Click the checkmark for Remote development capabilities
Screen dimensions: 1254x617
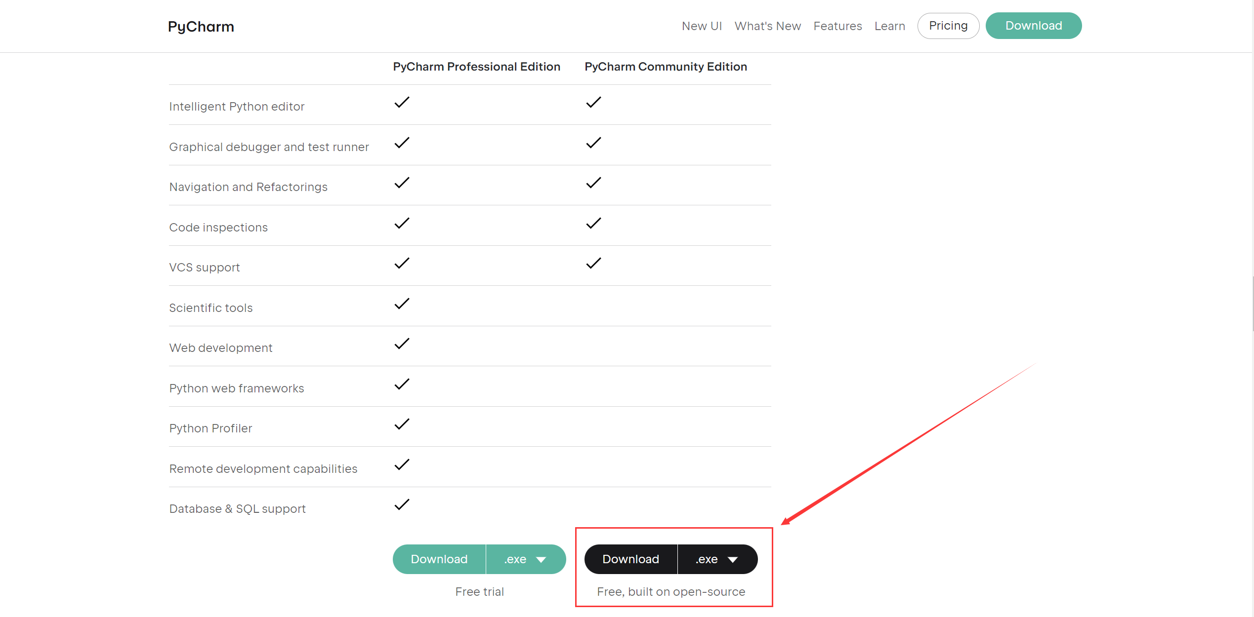[402, 464]
